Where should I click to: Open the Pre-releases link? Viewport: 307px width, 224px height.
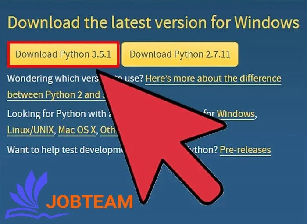245,150
